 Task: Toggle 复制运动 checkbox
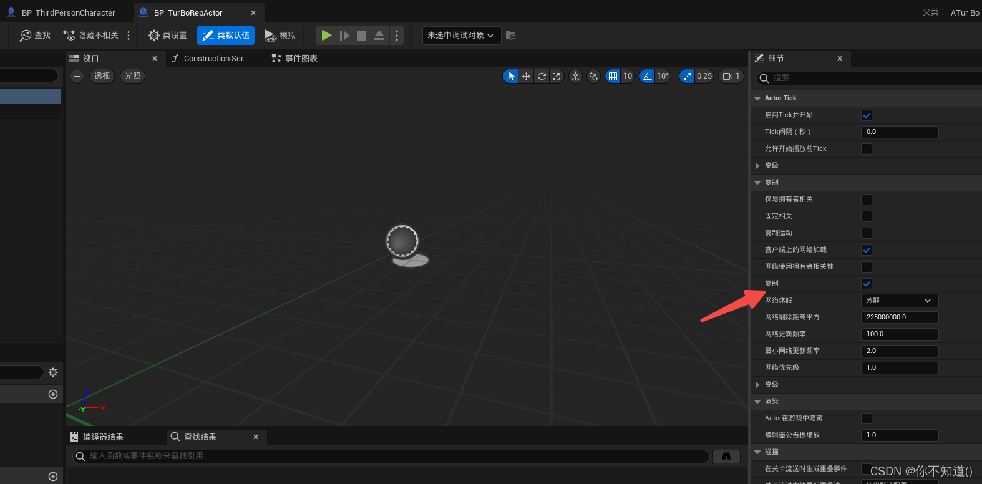[x=867, y=233]
